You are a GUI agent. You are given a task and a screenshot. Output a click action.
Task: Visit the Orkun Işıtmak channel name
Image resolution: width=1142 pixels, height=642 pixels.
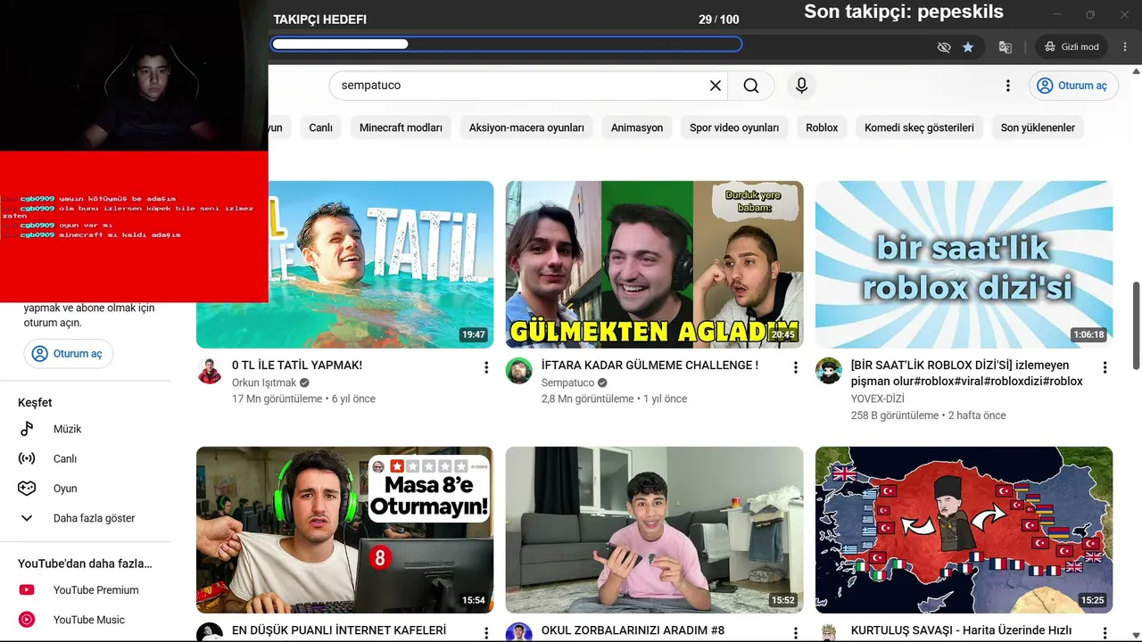point(264,383)
